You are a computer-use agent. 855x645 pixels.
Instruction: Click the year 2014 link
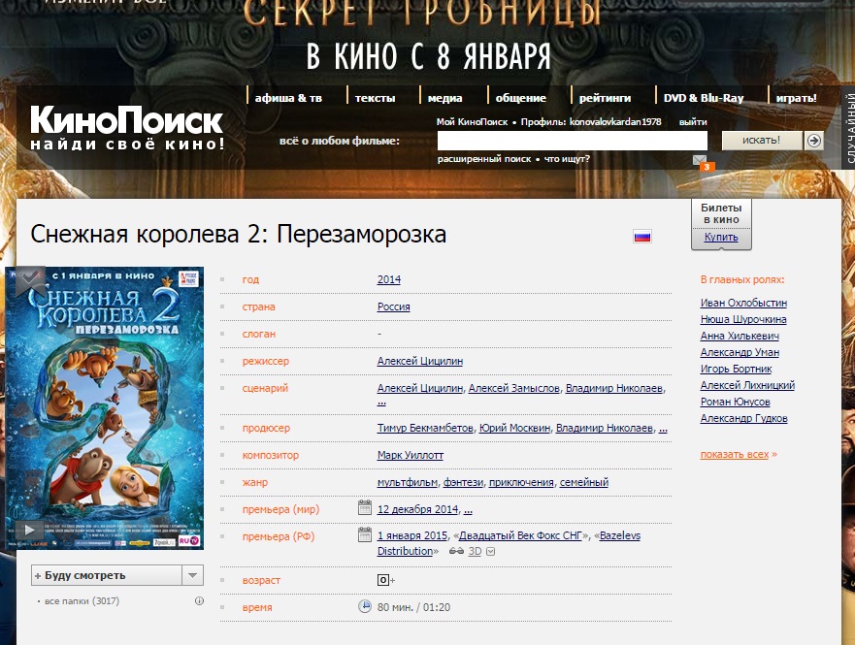coord(389,279)
